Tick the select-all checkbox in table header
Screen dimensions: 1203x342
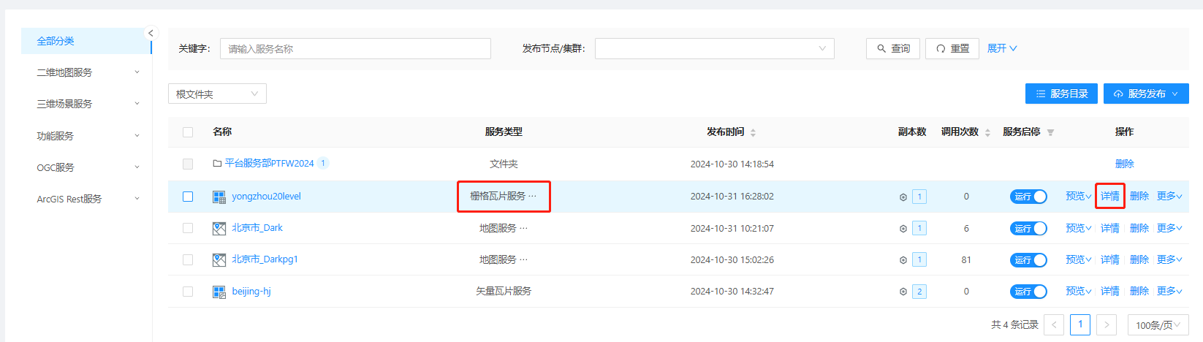188,132
